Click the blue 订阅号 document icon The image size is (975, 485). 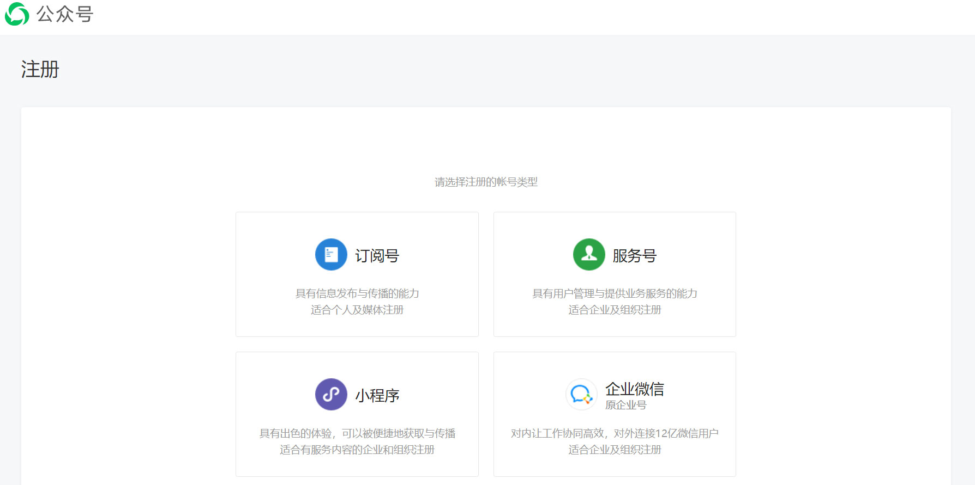coord(331,254)
